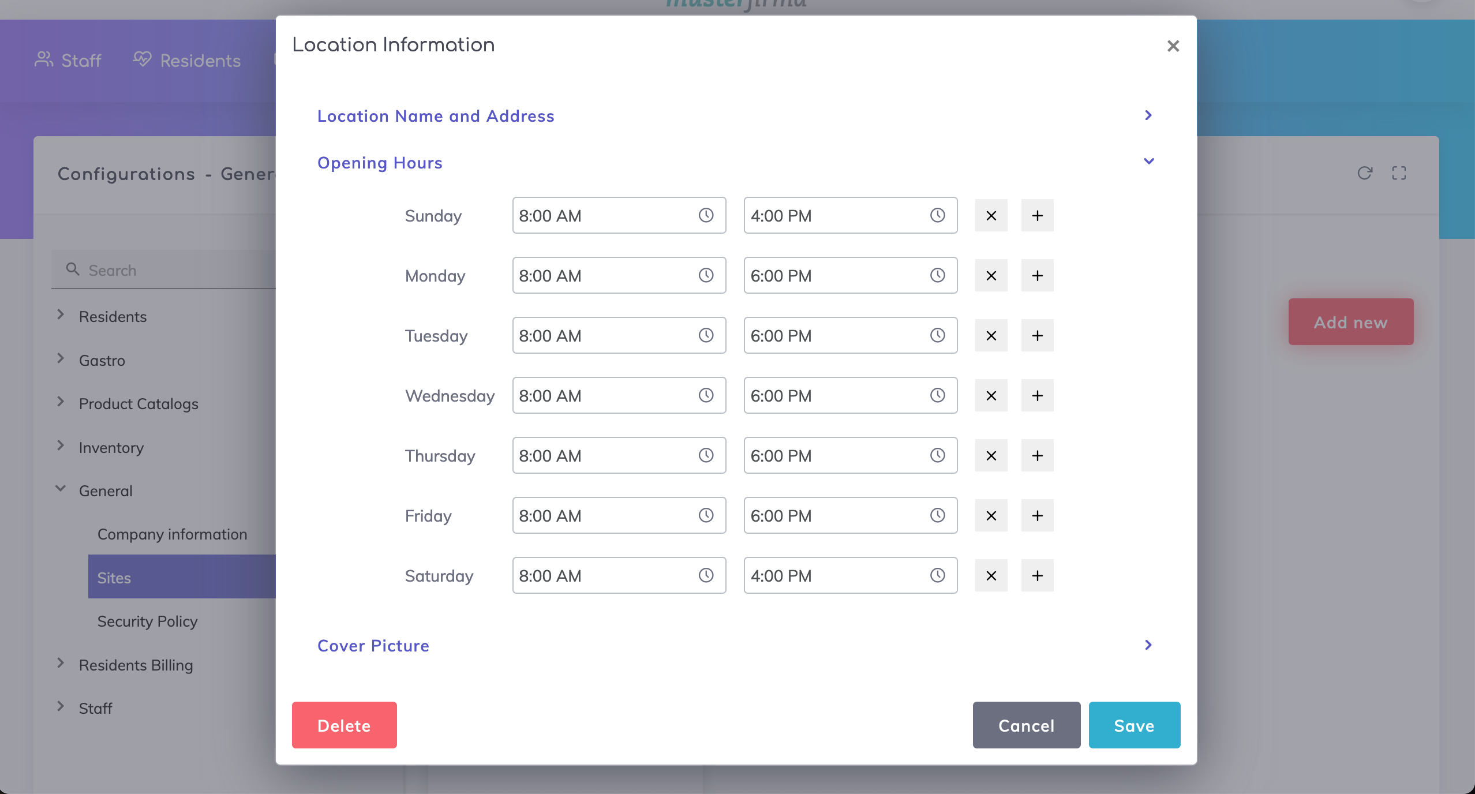The width and height of the screenshot is (1475, 794).
Task: Collapse the General tree section
Action: tap(61, 489)
